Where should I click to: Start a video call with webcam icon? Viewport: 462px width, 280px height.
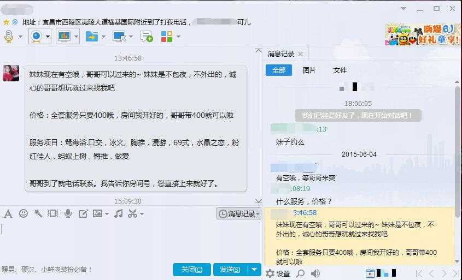click(x=36, y=37)
